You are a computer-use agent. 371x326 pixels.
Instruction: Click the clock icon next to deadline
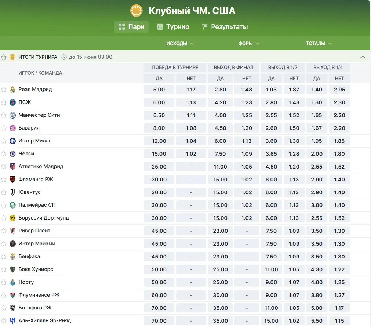pyautogui.click(x=64, y=57)
